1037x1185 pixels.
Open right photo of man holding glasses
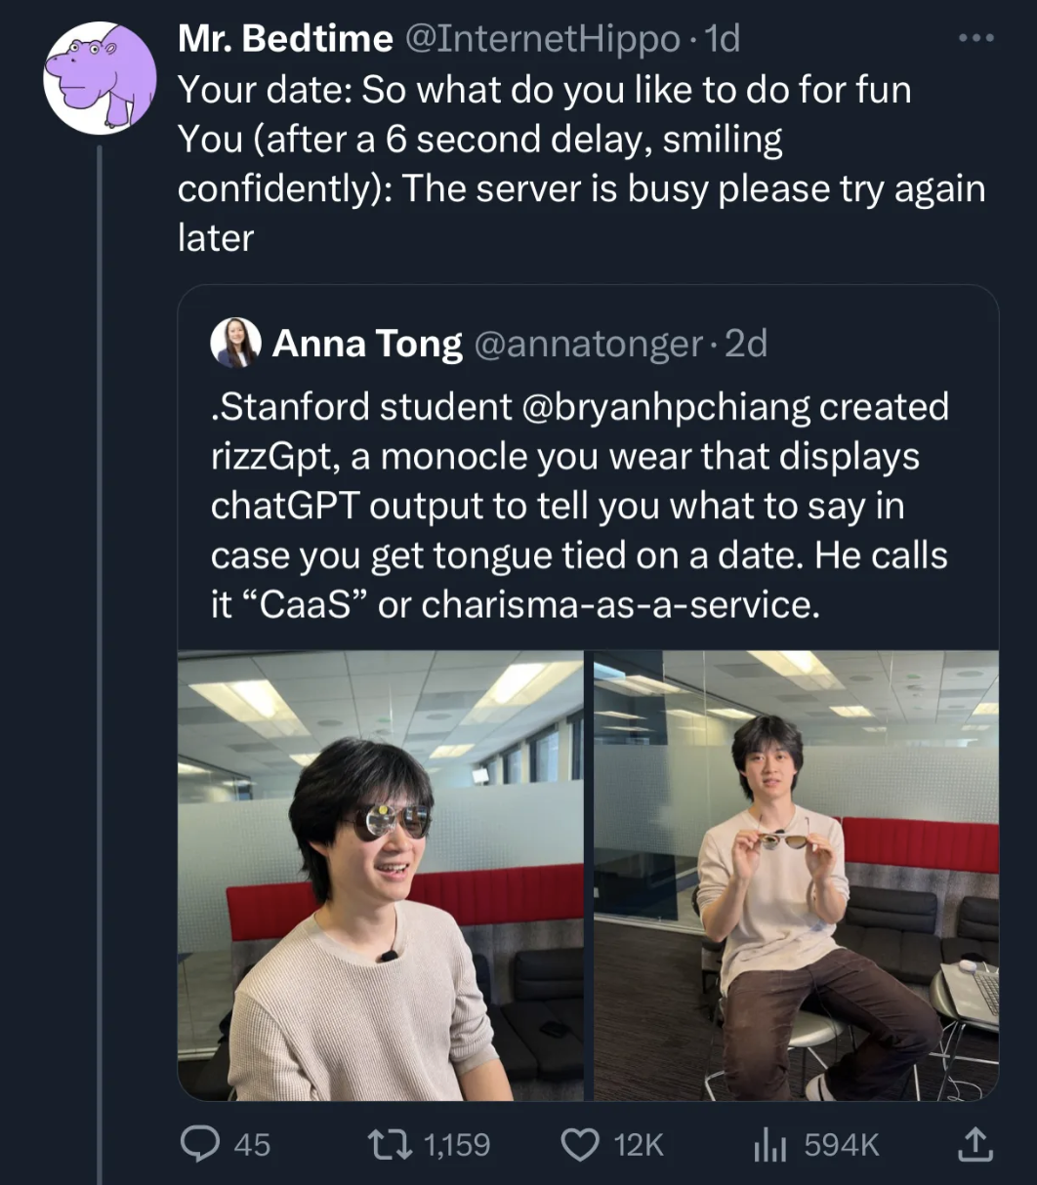[x=796, y=875]
